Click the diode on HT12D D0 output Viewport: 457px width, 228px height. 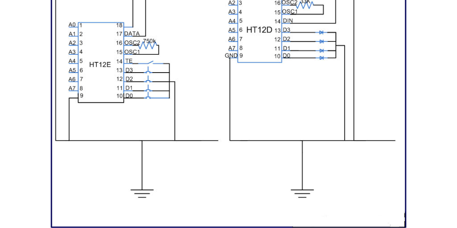coord(321,58)
